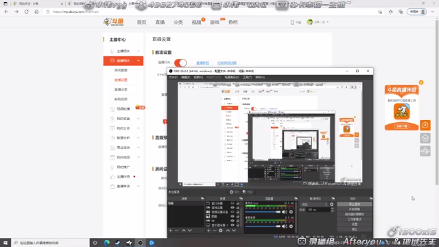Toggle visibility of gw source

[x=233, y=221]
